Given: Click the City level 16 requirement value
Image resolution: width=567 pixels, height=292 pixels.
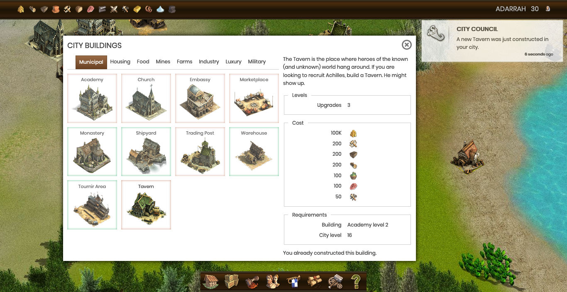Looking at the screenshot, I should pyautogui.click(x=349, y=235).
